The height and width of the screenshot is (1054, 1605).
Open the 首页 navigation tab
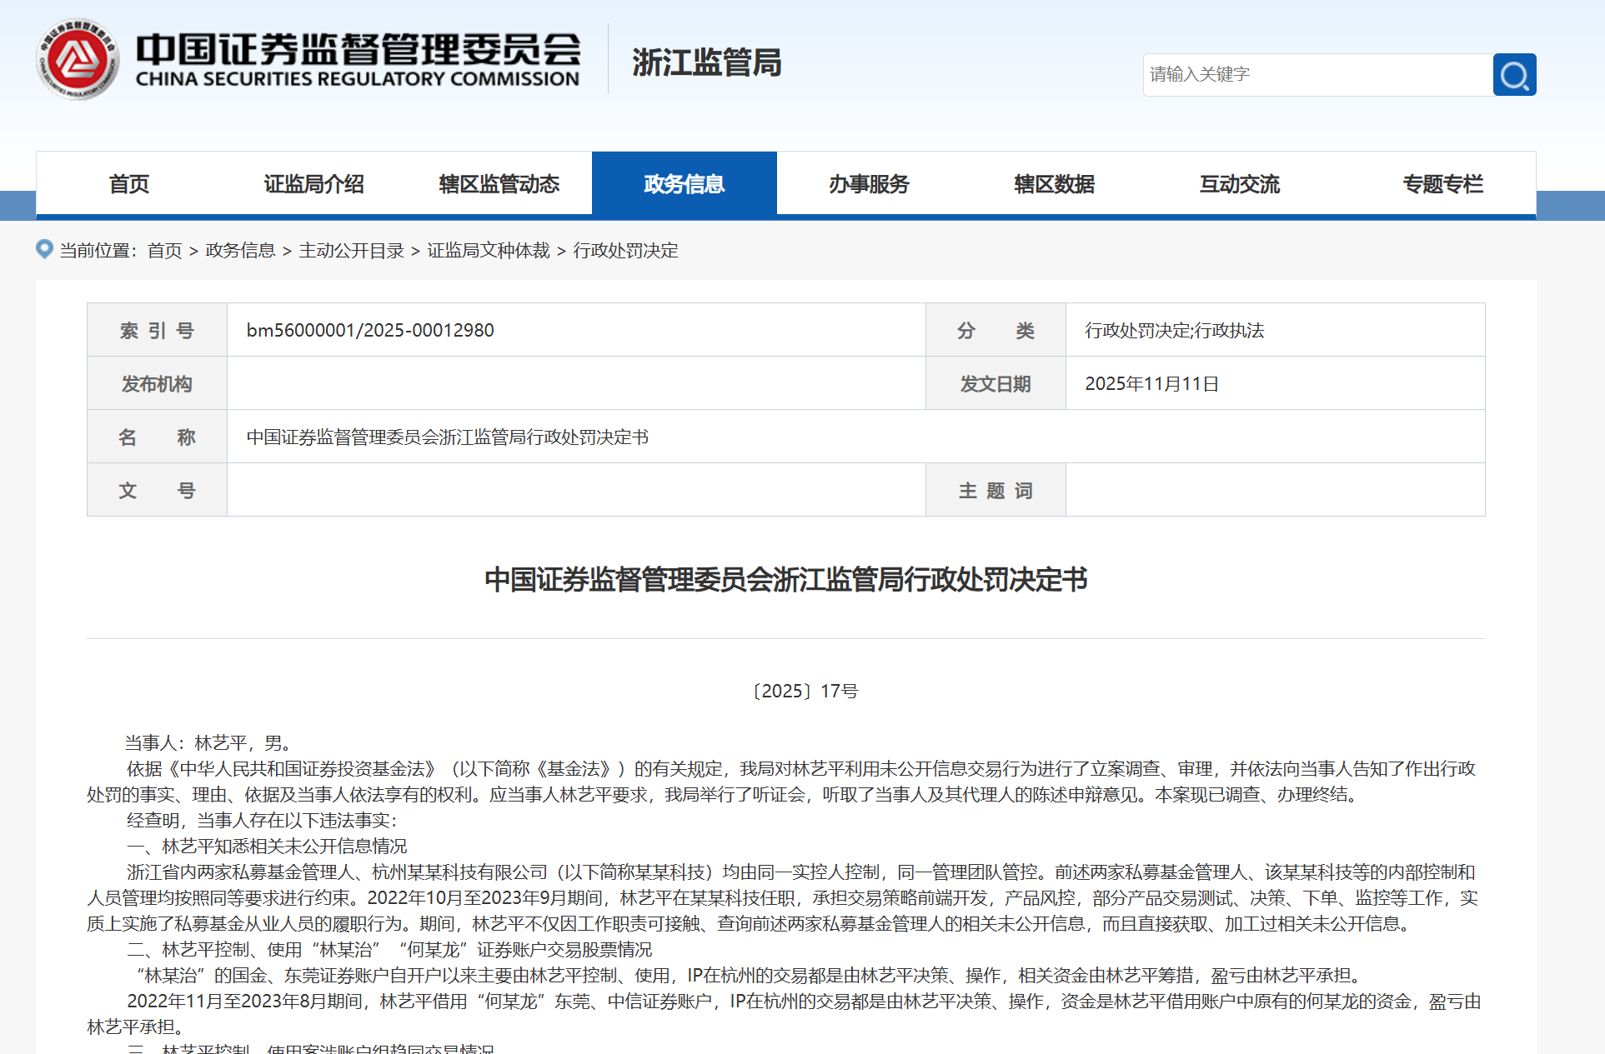click(129, 183)
